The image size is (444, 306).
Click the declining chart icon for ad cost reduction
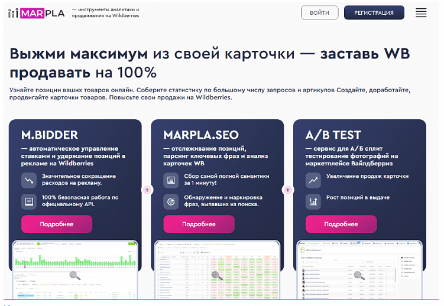pos(29,180)
